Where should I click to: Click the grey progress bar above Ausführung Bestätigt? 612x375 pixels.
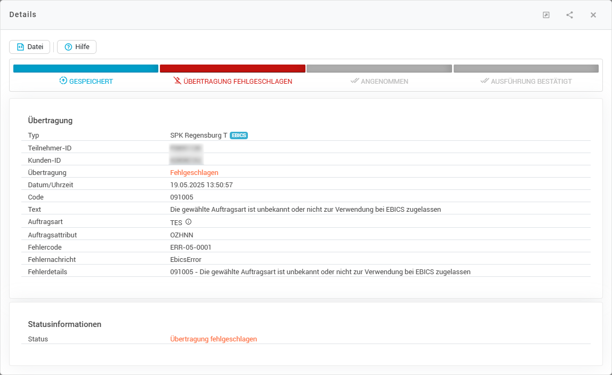coord(526,69)
